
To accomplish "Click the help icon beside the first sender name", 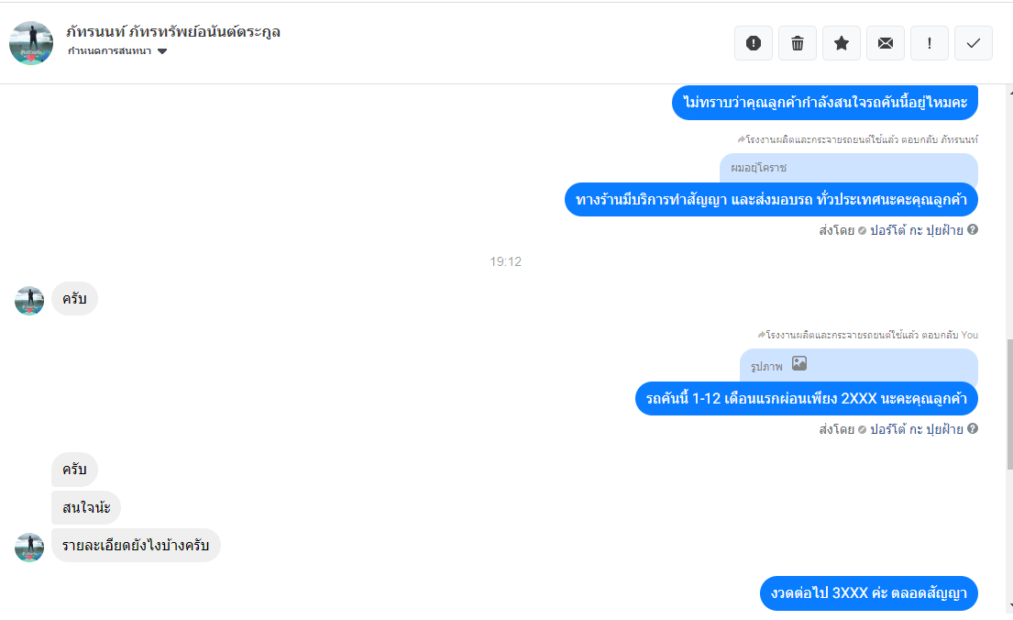I will (973, 229).
